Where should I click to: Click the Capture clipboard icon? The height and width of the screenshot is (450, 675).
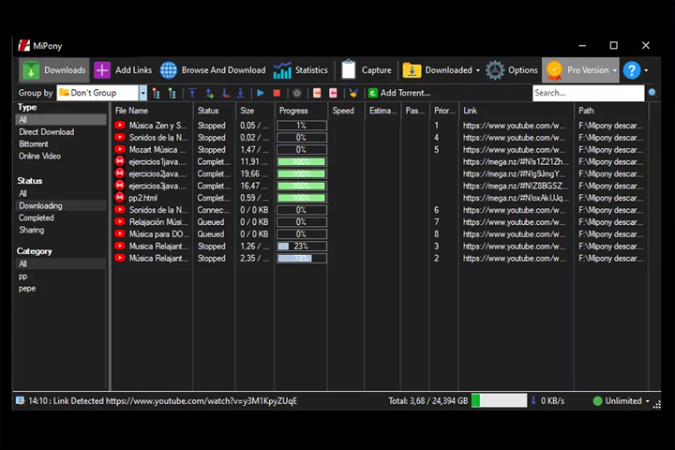(x=348, y=69)
